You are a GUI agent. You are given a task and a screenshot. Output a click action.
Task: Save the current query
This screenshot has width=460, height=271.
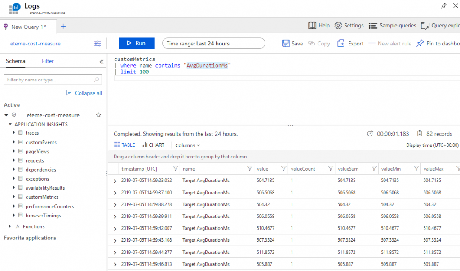(292, 43)
